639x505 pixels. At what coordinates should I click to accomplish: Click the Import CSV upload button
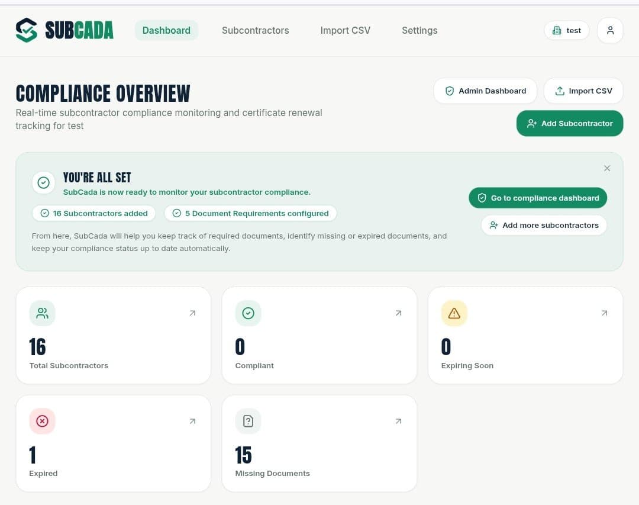[583, 91]
